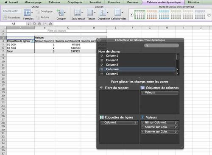Open the Formules dropdown arrow
Screen dimensions: 212x155
(32, 13)
